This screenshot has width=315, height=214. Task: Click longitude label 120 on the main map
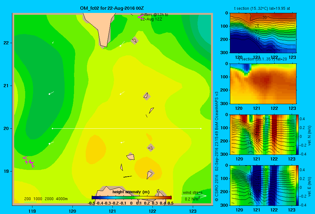tap(72, 211)
